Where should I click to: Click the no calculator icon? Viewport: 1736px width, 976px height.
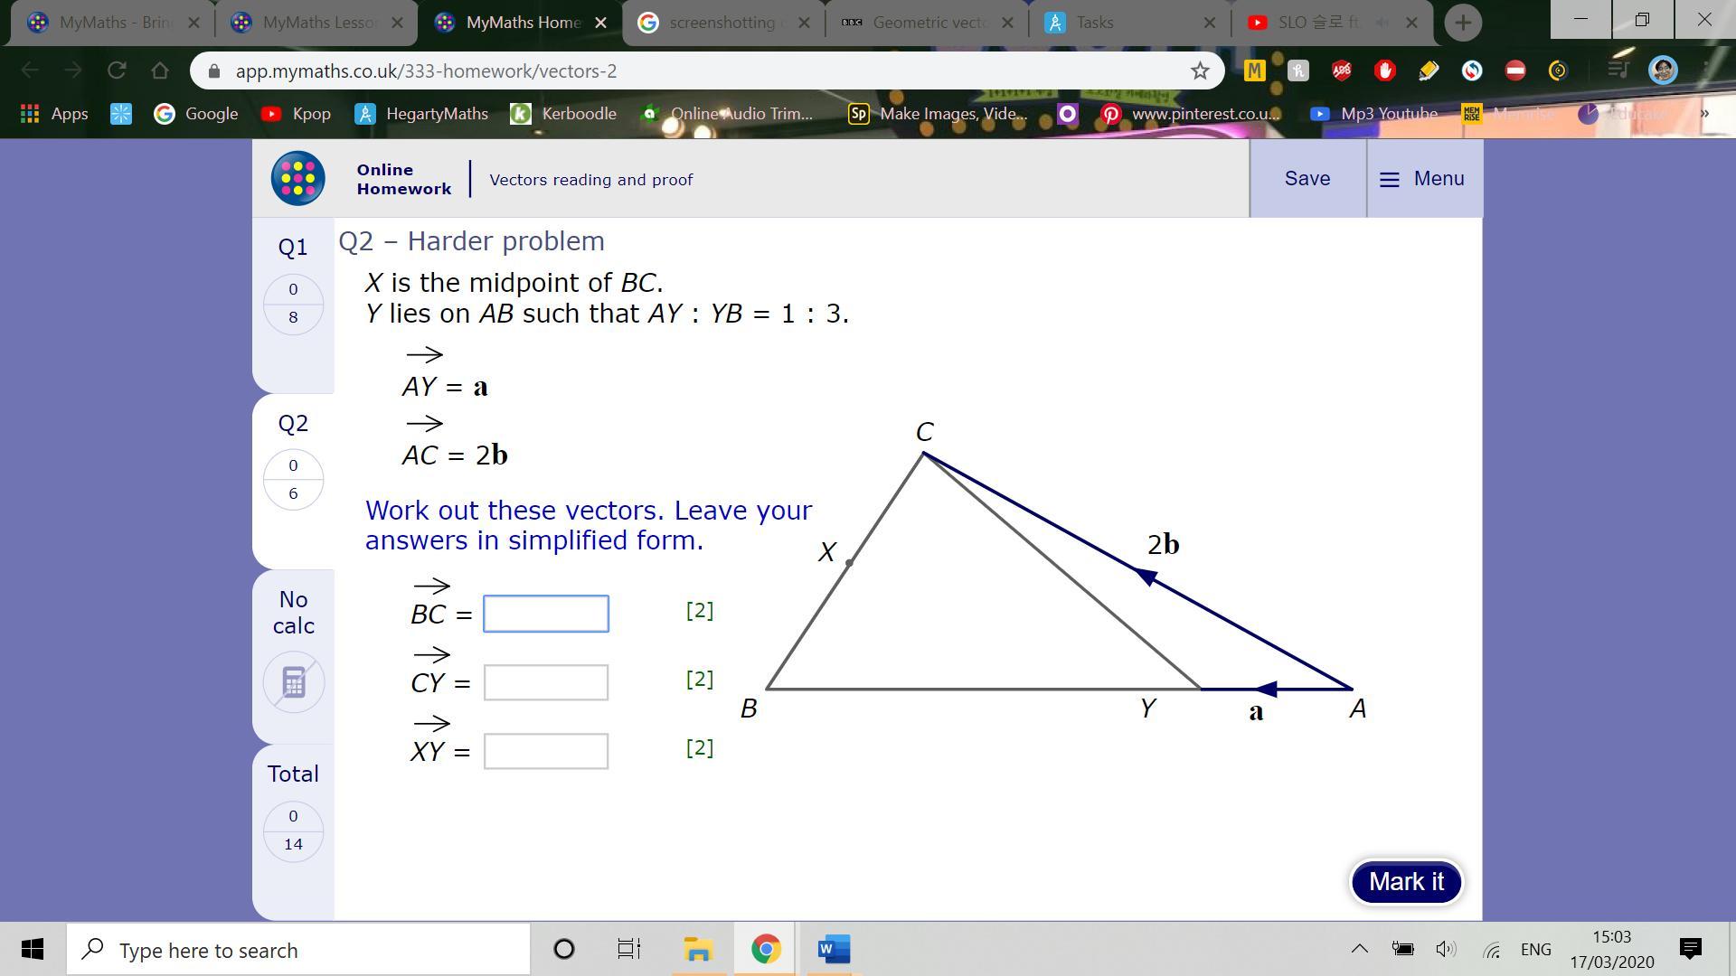293,682
